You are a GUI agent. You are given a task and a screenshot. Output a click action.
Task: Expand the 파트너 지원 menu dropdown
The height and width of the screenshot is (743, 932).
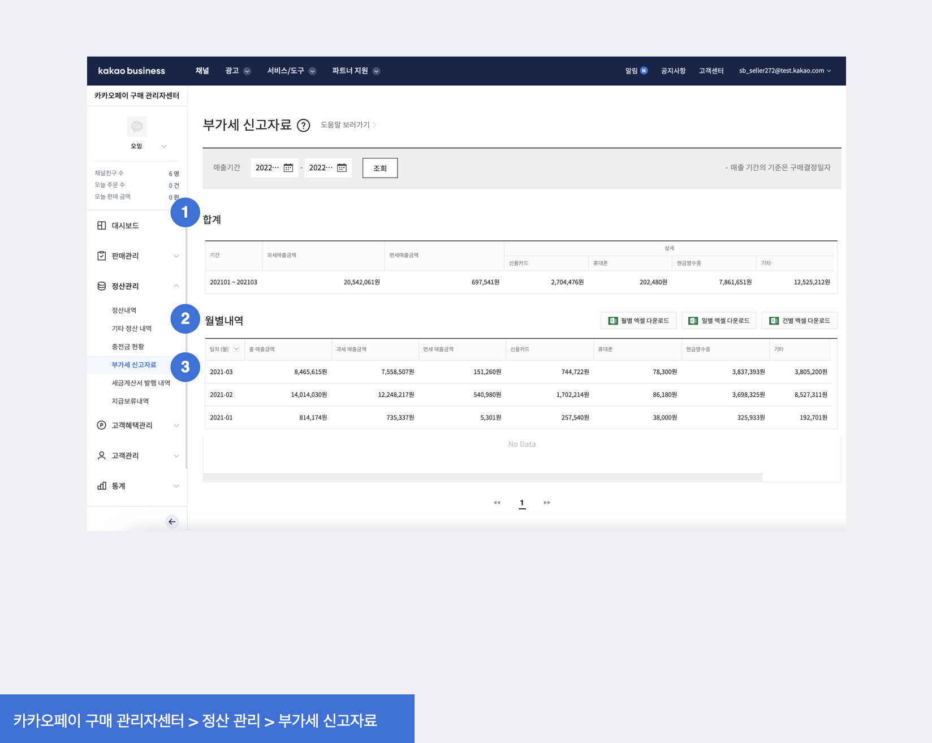377,71
